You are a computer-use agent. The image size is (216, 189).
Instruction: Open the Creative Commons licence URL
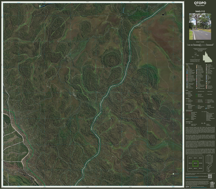tap(199, 187)
